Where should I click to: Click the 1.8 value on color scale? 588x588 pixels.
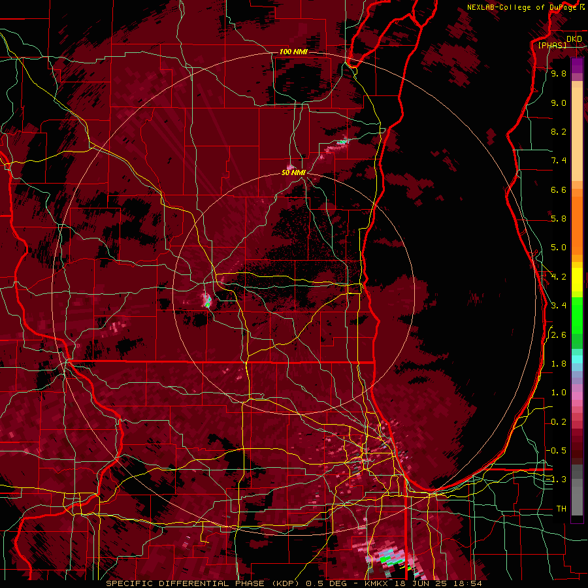pos(559,364)
